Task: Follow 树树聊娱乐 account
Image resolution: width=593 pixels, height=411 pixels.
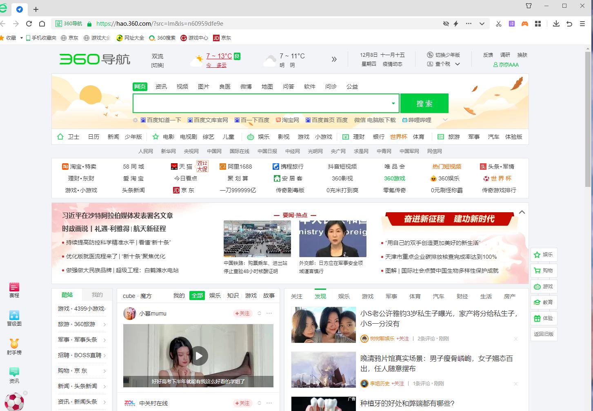Action: [402, 338]
